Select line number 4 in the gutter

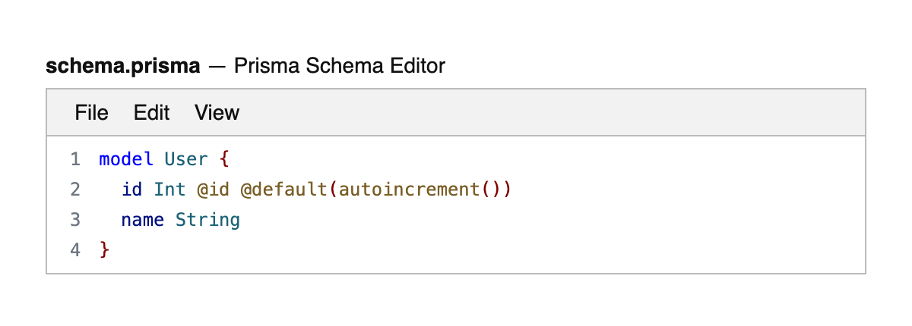click(x=74, y=250)
